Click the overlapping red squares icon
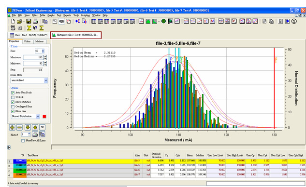Image resolution: width=306 pixels, height=187 pixels. (68, 21)
